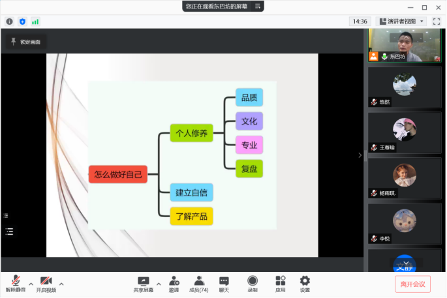This screenshot has width=447, height=298.
Task: Open the 邀请 invite icon
Action: (174, 283)
